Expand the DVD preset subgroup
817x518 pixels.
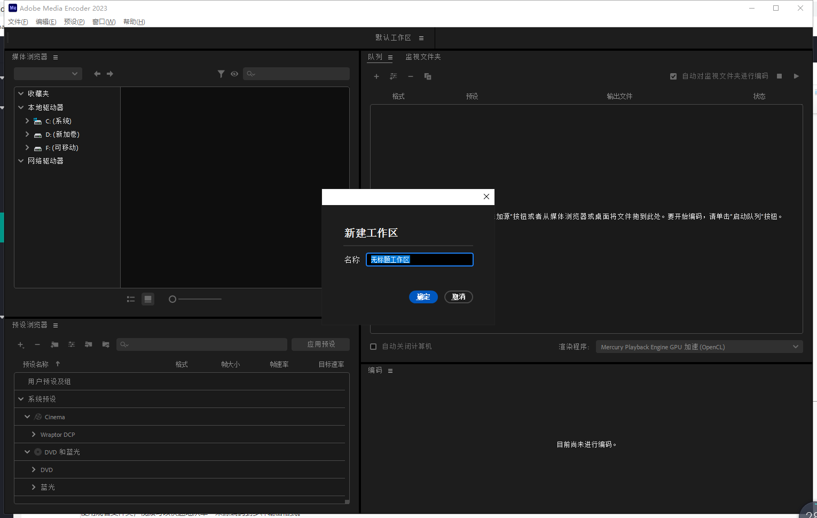click(34, 469)
